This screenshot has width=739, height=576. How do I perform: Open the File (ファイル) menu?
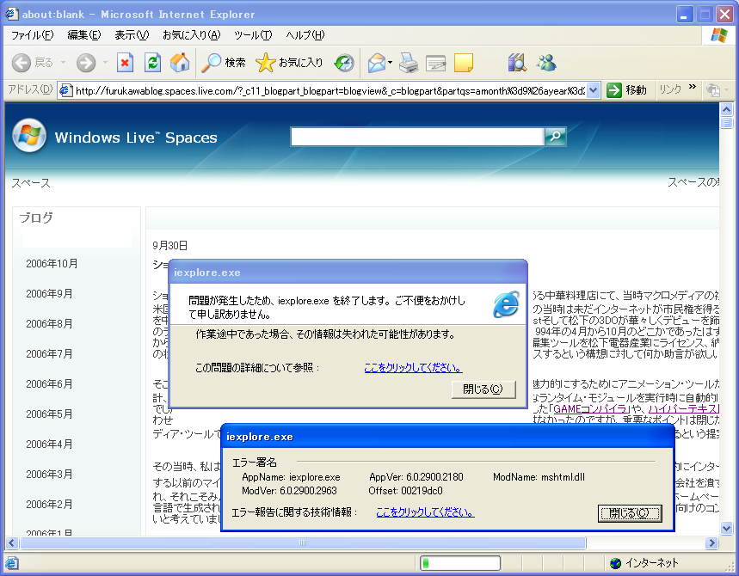[33, 35]
